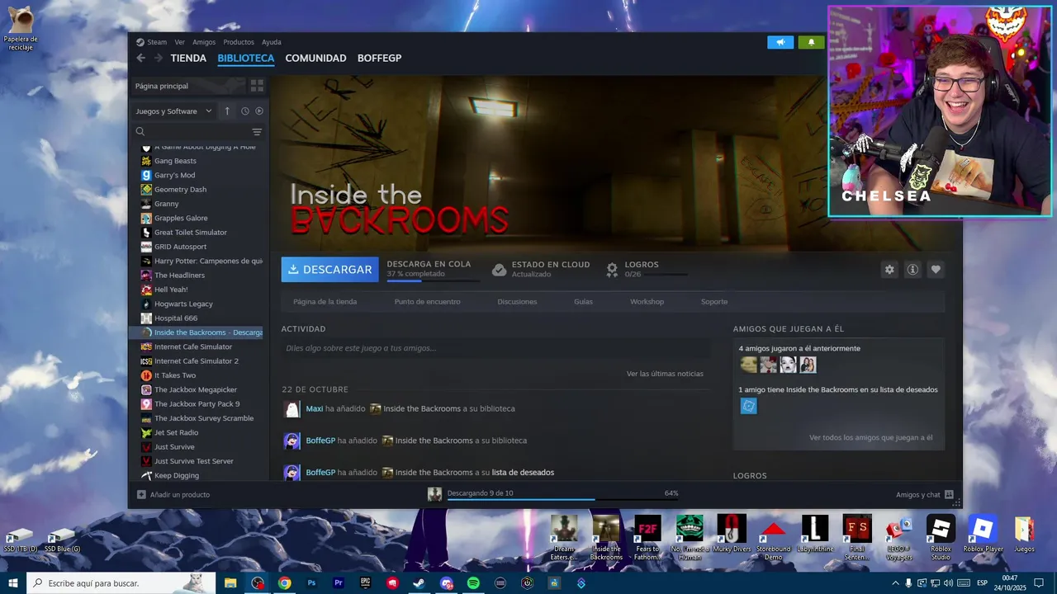Switch to COMUNIDAD tab
The image size is (1057, 594).
coord(315,59)
